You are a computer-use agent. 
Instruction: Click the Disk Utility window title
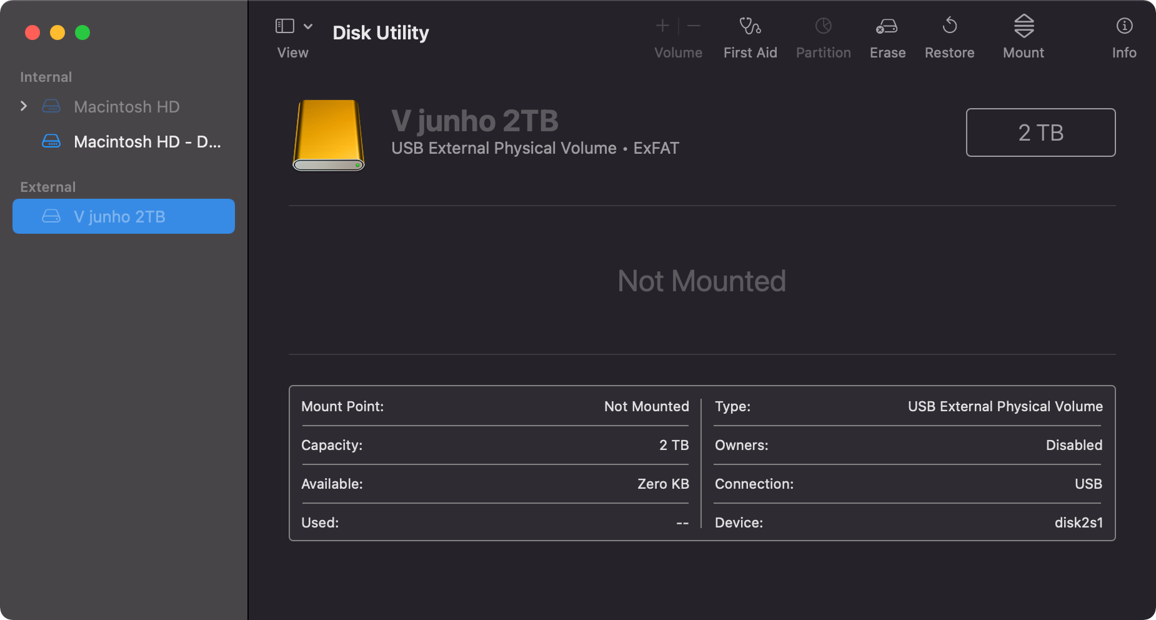click(x=381, y=32)
